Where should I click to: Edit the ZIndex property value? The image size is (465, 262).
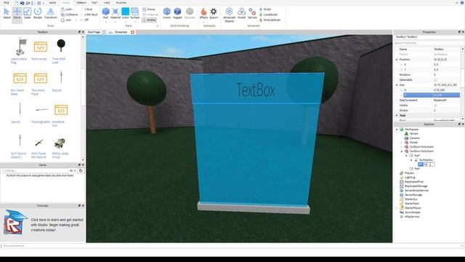[x=447, y=110]
